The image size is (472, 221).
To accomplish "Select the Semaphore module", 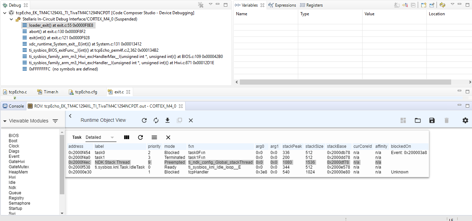I will (19, 203).
